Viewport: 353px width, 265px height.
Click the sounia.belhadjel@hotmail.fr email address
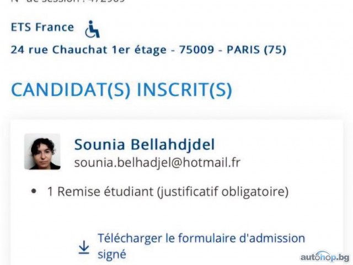157,162
